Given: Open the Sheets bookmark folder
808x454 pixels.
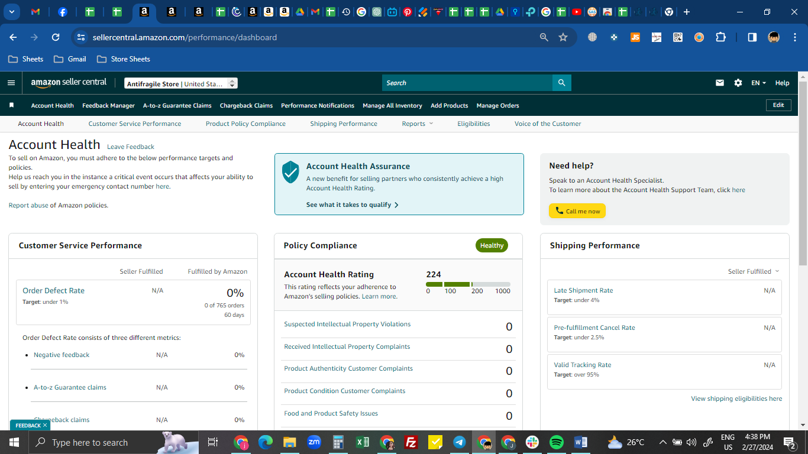Looking at the screenshot, I should click(26, 59).
